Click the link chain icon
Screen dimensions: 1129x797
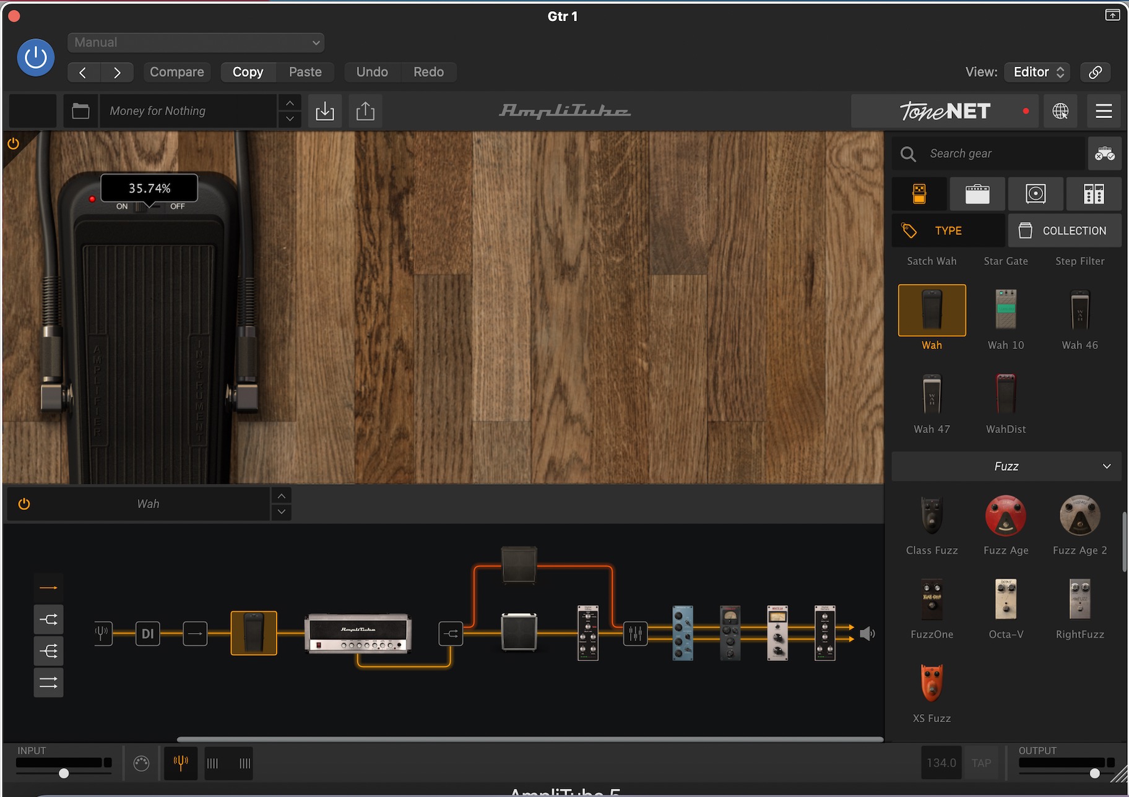1095,72
